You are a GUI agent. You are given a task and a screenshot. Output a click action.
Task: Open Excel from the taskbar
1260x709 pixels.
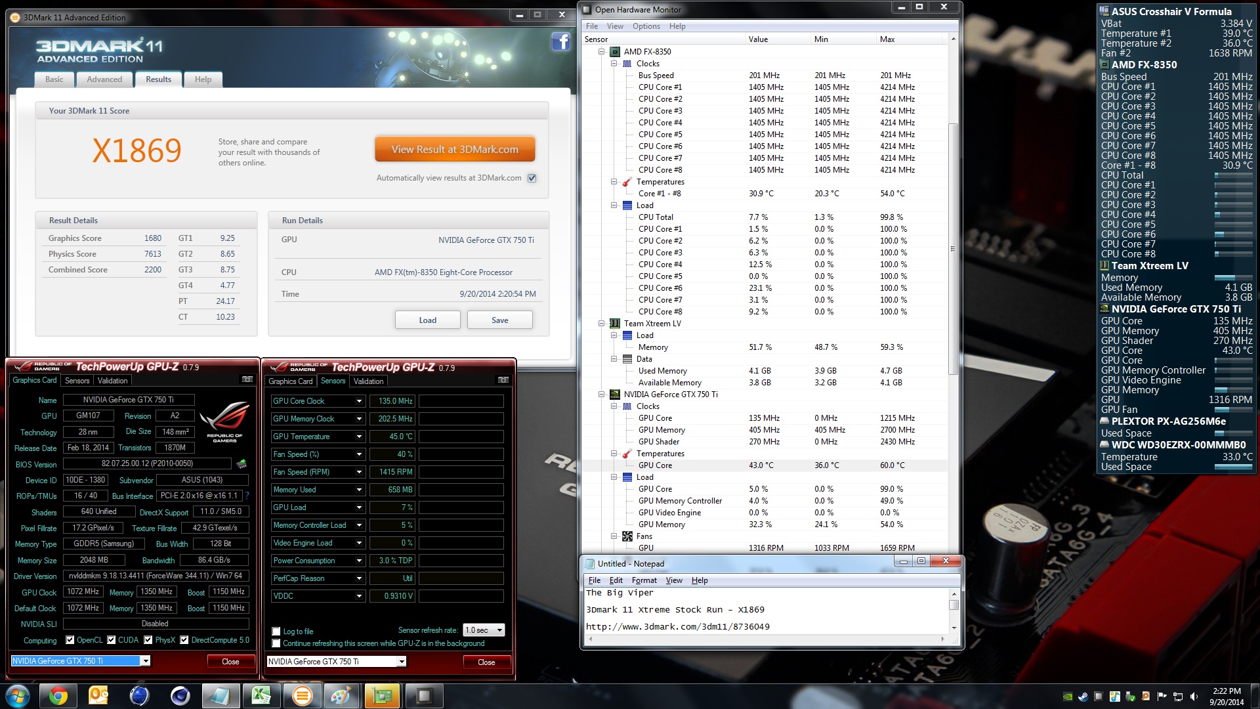261,696
